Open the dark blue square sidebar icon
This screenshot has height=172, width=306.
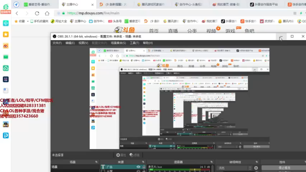click(x=6, y=80)
